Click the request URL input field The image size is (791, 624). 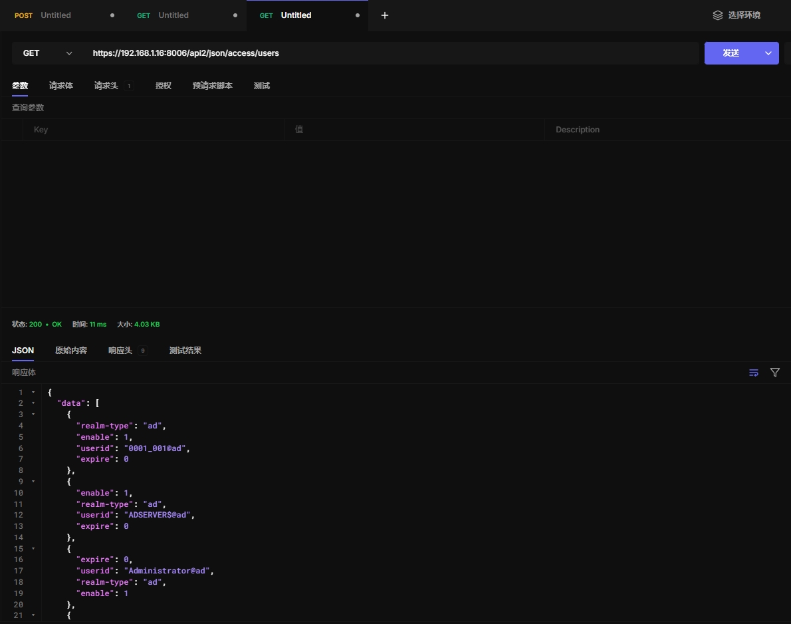click(392, 53)
